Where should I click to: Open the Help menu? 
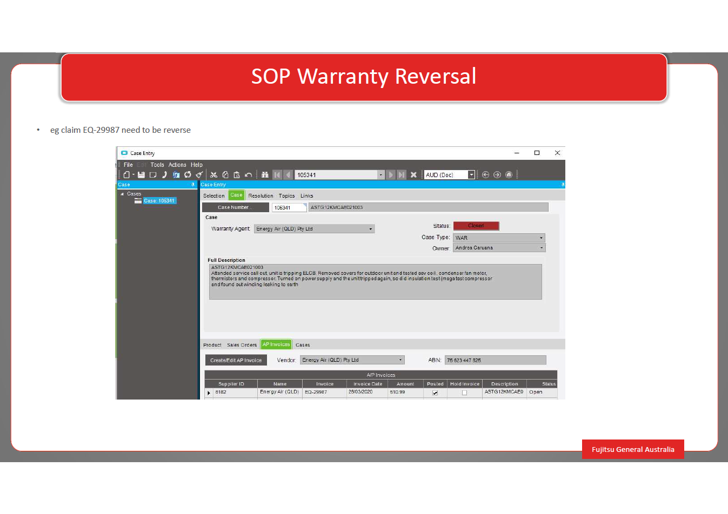197,165
